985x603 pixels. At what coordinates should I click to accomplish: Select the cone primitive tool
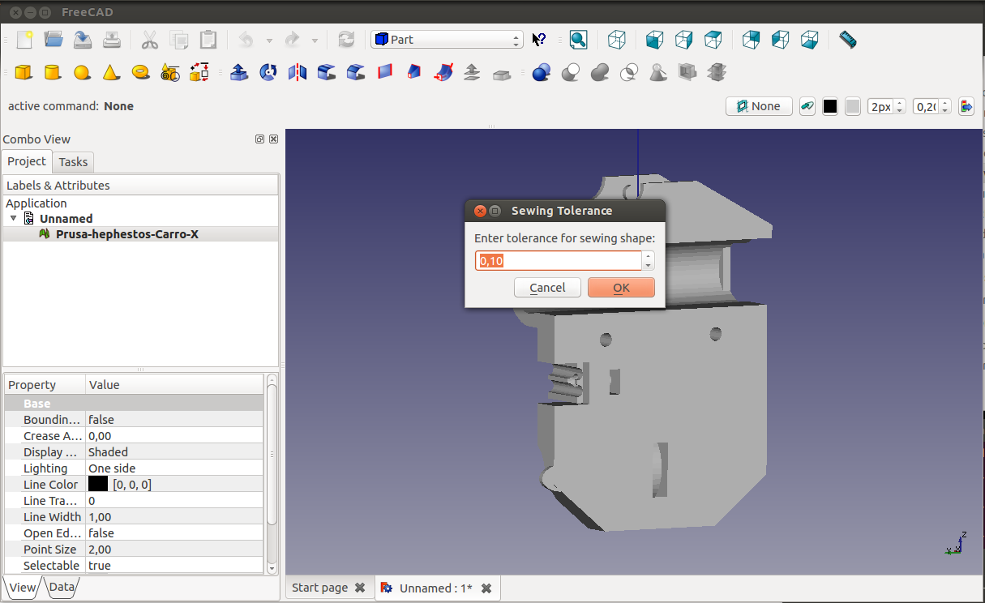click(111, 73)
